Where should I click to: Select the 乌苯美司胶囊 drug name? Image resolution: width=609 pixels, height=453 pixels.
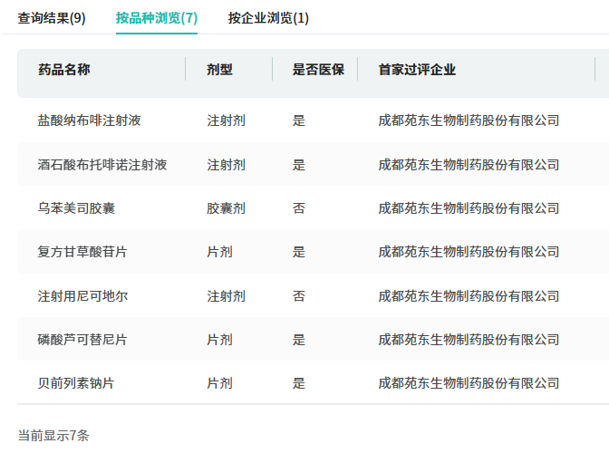coord(76,208)
